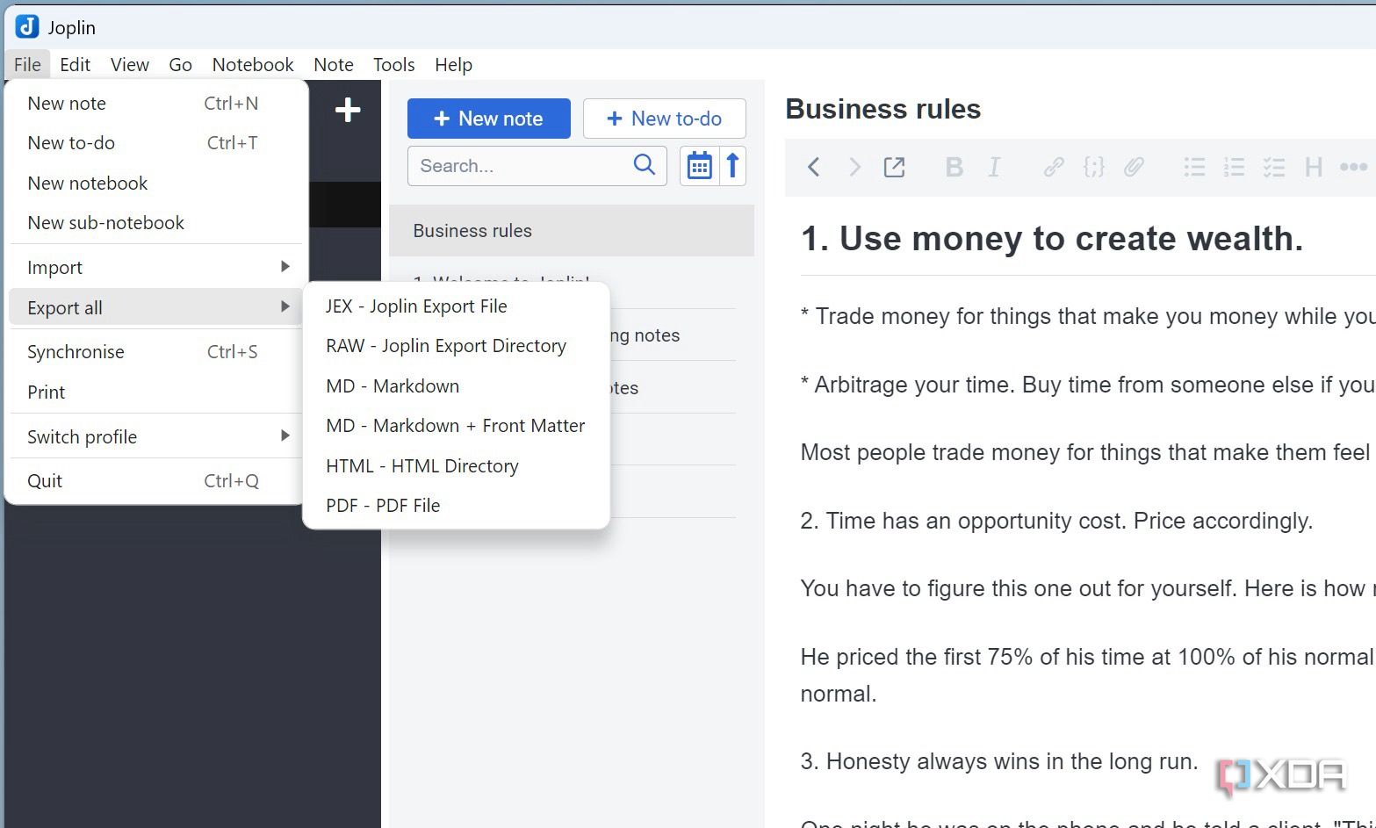The image size is (1376, 828).
Task: Insert a numbered list from the toolbar
Action: tap(1234, 167)
